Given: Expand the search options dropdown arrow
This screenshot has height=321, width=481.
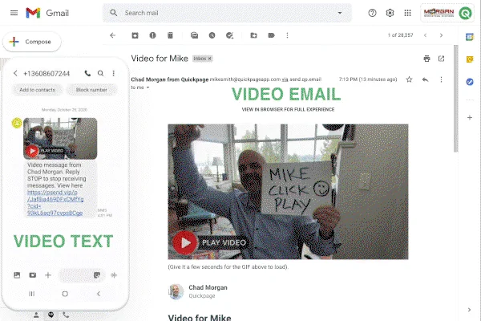Looking at the screenshot, I should pos(341,13).
